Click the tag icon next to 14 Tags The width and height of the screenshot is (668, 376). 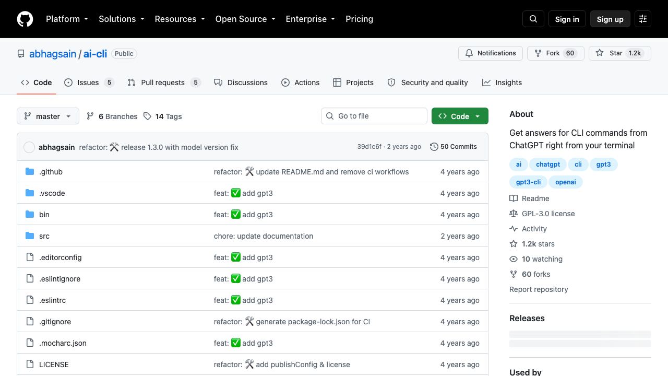(x=148, y=116)
